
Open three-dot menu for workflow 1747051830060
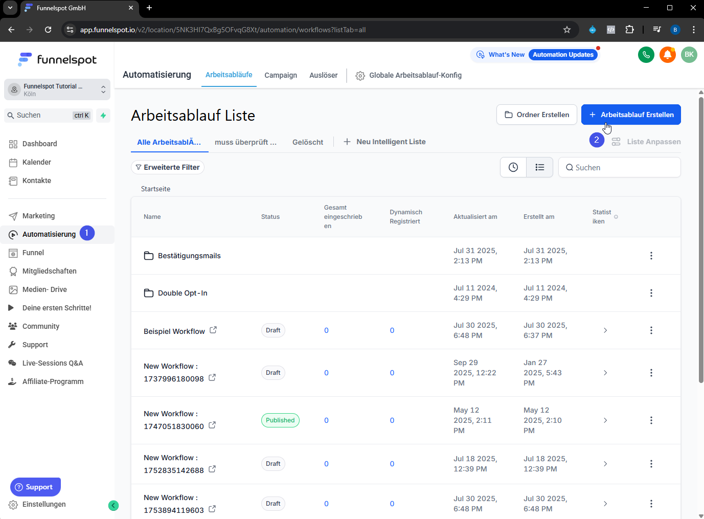tap(651, 420)
